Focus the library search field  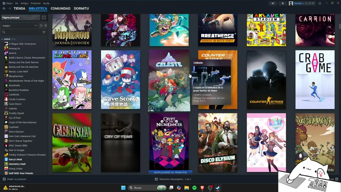tap(21, 32)
